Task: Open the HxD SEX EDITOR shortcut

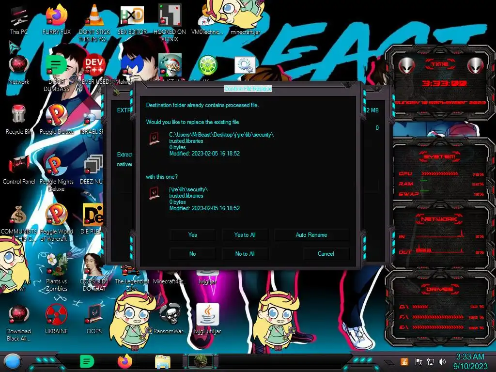Action: pyautogui.click(x=132, y=19)
